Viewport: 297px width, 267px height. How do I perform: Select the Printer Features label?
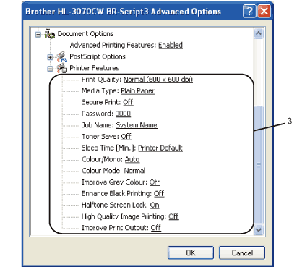pyautogui.click(x=95, y=68)
